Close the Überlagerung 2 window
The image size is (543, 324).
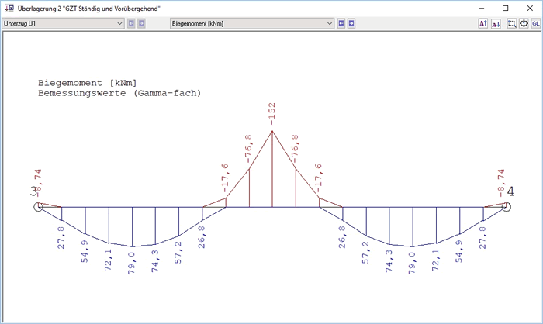point(530,8)
